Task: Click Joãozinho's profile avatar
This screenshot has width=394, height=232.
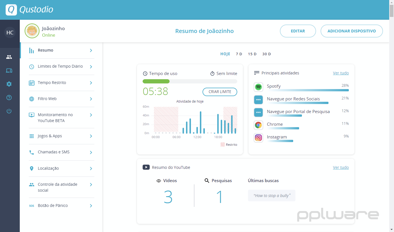Action: point(32,31)
